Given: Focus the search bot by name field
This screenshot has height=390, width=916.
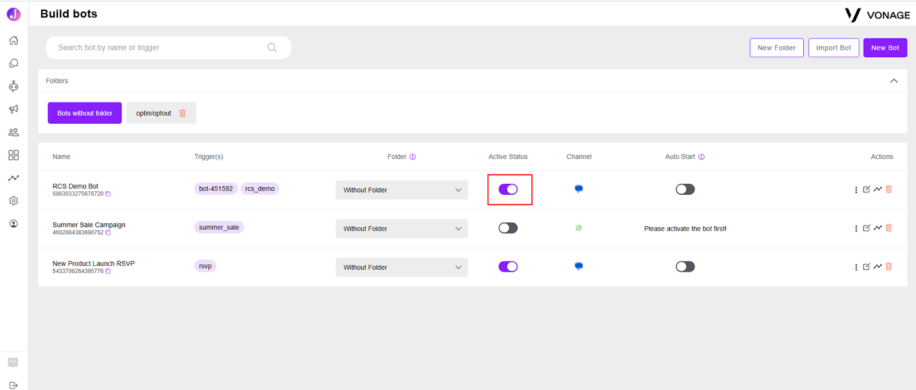Looking at the screenshot, I should point(168,48).
